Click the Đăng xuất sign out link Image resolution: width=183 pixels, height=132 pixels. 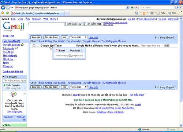(173, 19)
